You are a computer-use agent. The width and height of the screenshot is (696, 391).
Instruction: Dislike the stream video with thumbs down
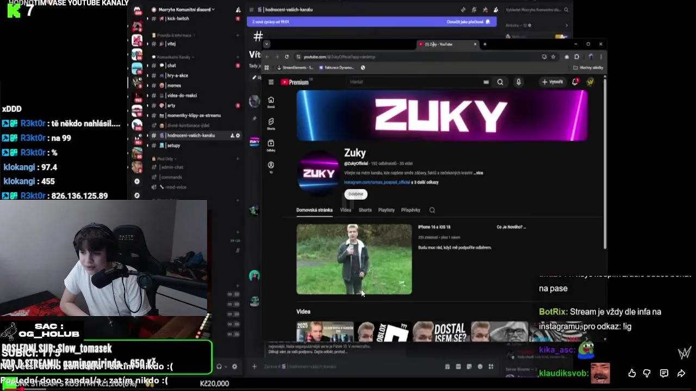[647, 374]
